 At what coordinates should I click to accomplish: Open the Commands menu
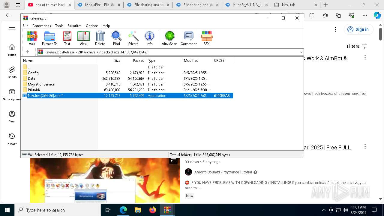coord(42,26)
